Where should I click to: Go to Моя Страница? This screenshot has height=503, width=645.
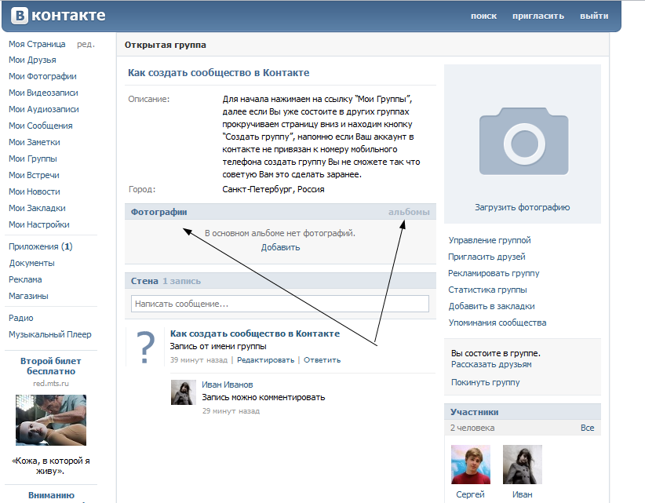point(37,44)
